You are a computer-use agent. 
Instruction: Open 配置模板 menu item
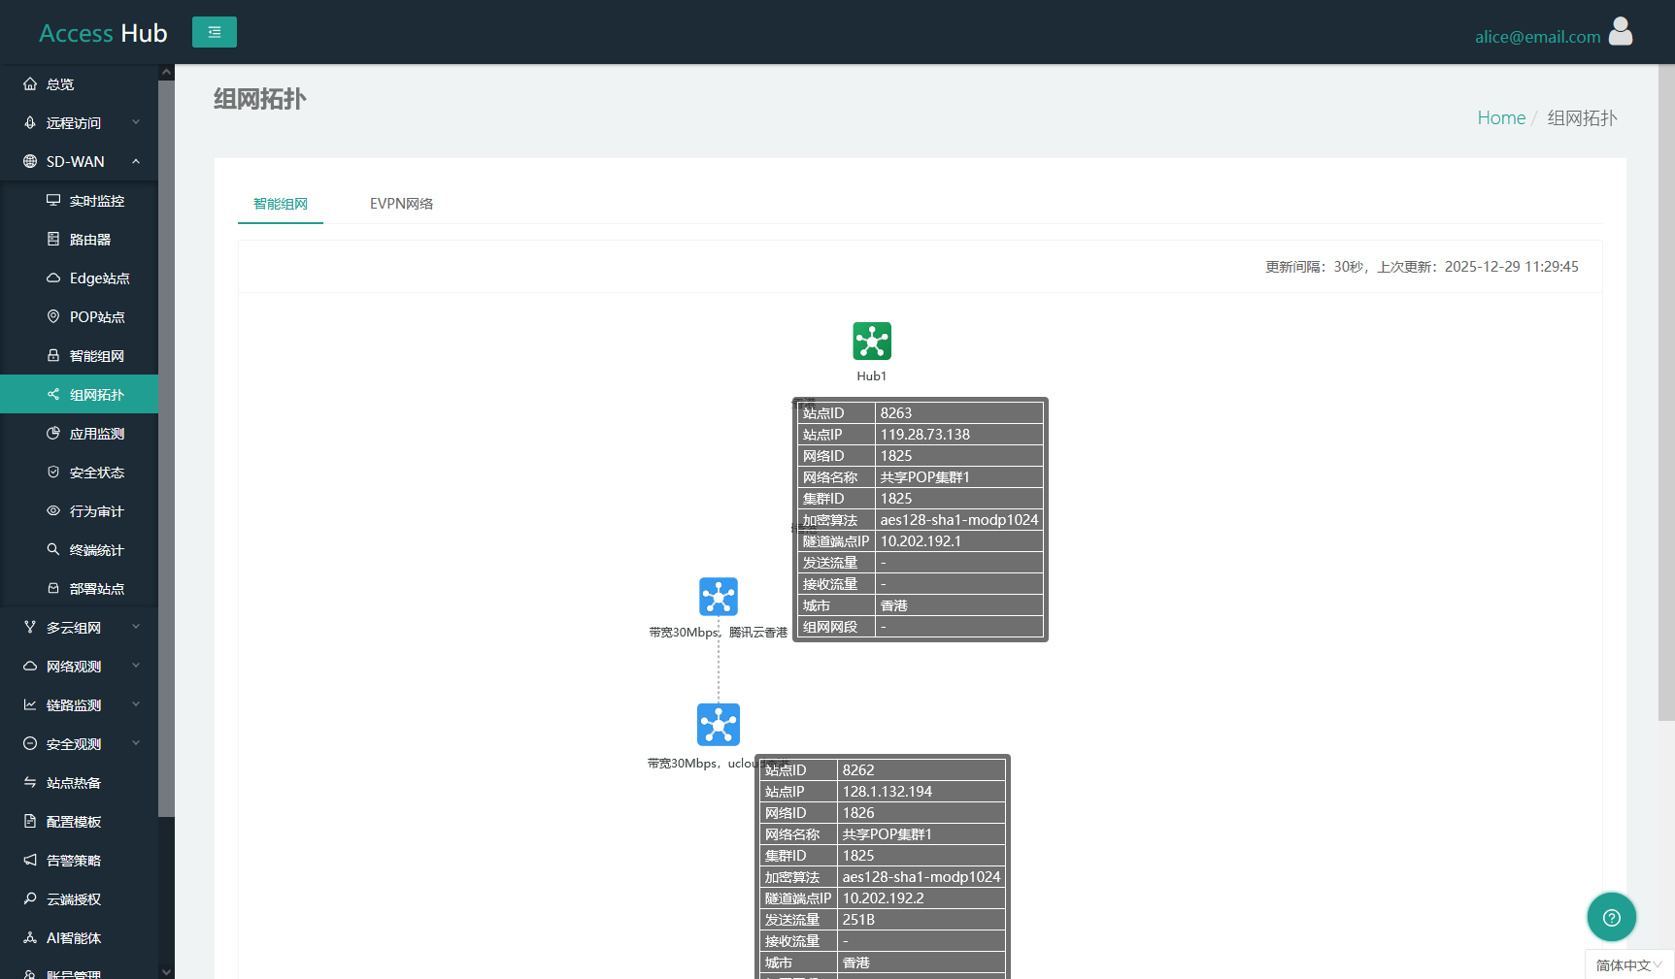coord(80,822)
